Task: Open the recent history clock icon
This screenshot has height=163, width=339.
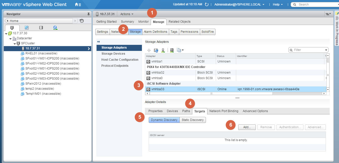Action: [82, 21]
